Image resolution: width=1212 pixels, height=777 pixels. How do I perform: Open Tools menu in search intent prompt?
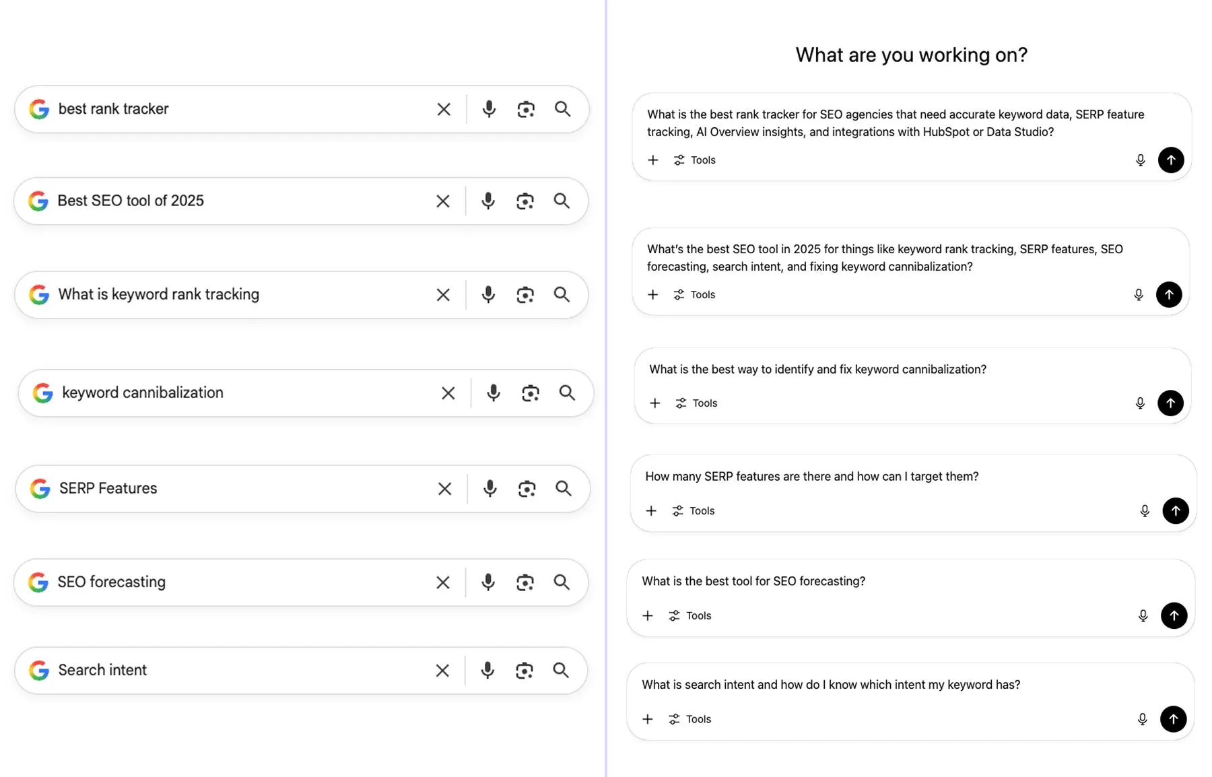(691, 719)
